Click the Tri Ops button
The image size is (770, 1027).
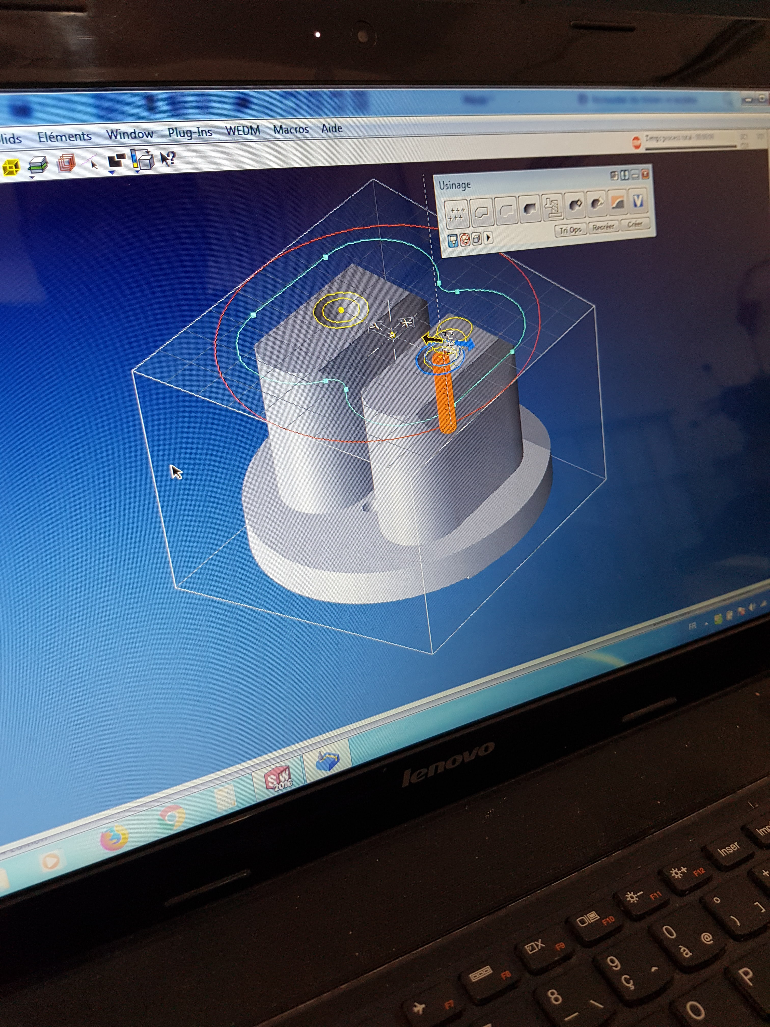pos(570,230)
